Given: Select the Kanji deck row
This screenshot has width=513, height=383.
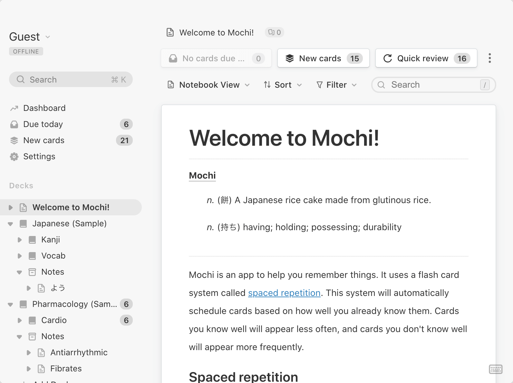Looking at the screenshot, I should coord(71,240).
